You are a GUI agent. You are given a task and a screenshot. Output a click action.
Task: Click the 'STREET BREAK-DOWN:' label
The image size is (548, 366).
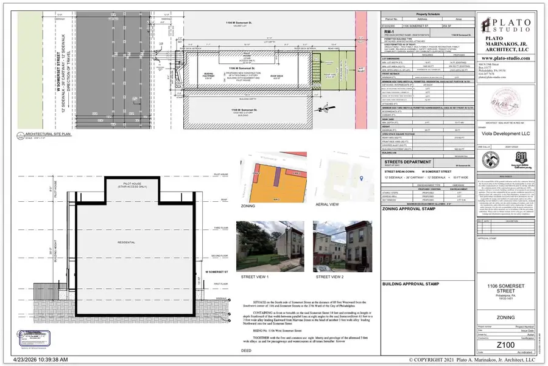coord(399,171)
